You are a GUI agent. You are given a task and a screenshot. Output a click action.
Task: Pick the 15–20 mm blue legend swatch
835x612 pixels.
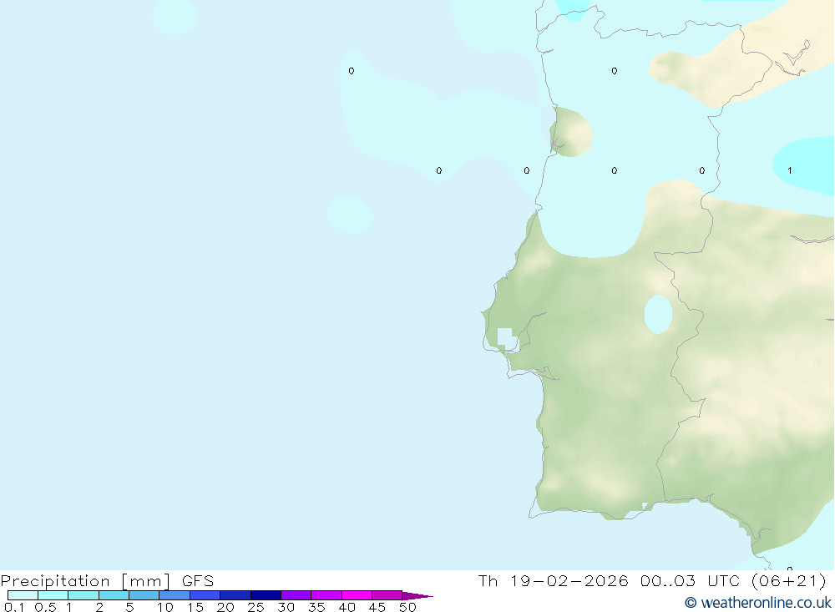click(205, 595)
